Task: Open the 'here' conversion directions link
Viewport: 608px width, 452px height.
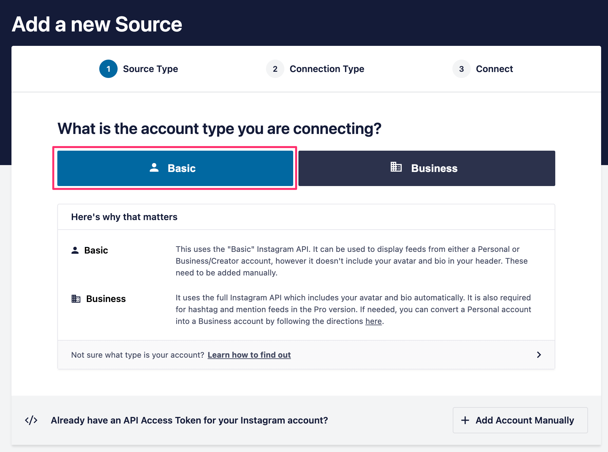Action: click(x=373, y=321)
